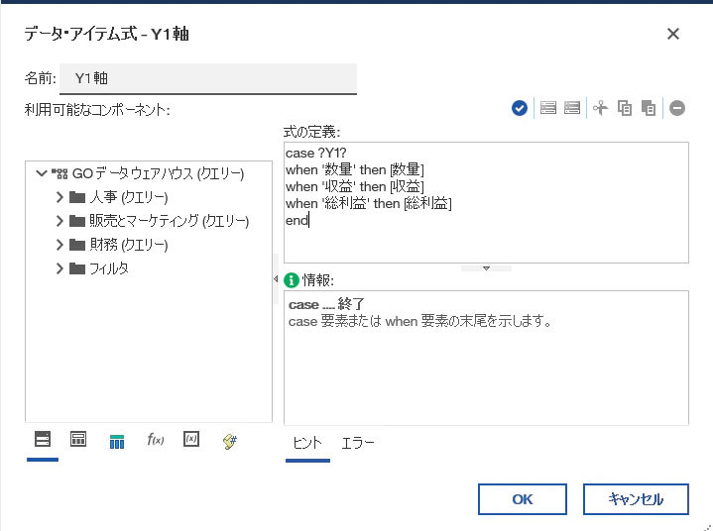Switch to the エラー tab
Image resolution: width=713 pixels, height=531 pixels.
(x=358, y=443)
